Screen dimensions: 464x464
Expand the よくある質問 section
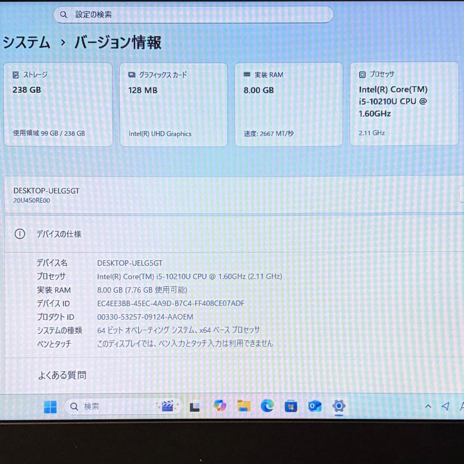click(62, 375)
